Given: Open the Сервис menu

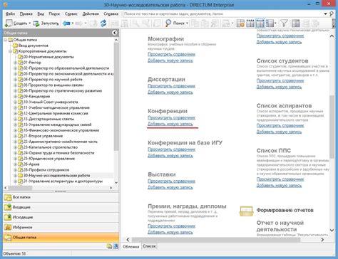Looking at the screenshot, I should pos(71,14).
